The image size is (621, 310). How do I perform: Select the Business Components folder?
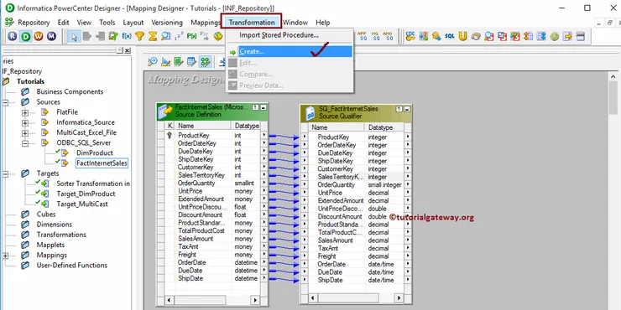pos(70,91)
